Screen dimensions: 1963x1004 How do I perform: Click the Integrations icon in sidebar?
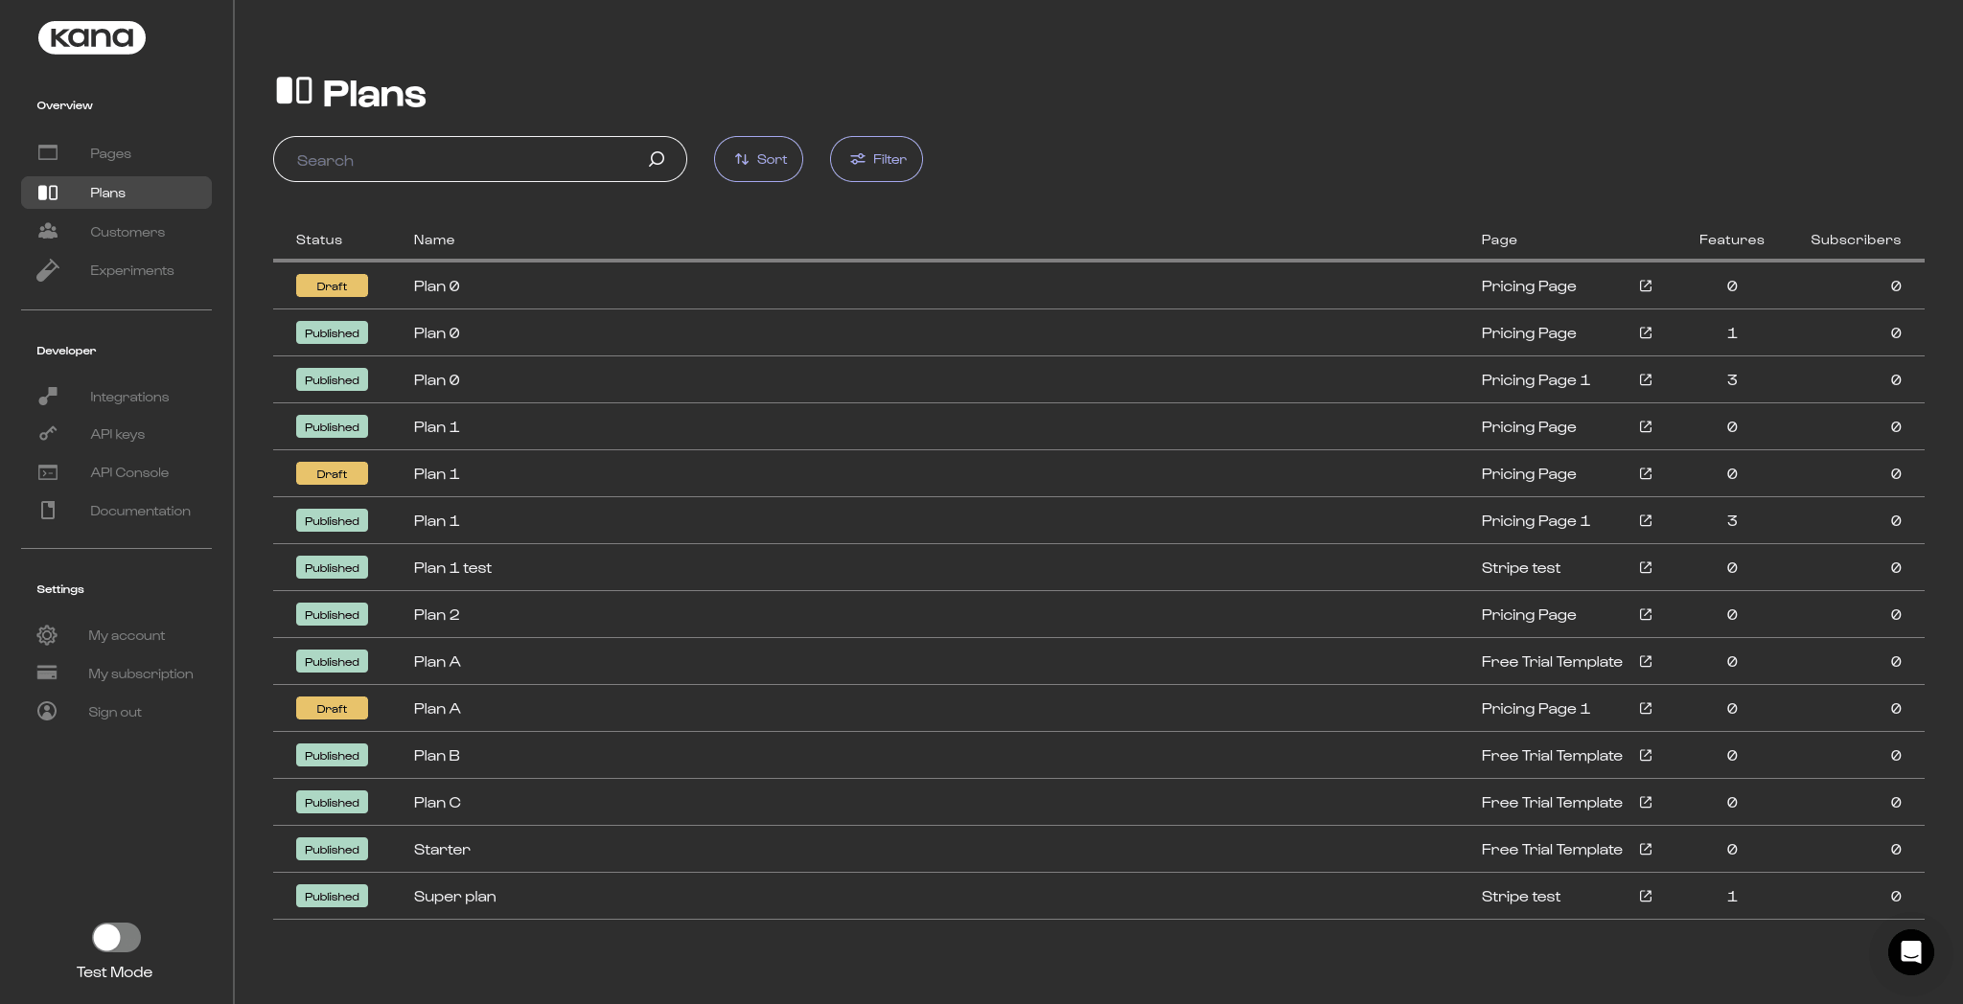click(48, 397)
